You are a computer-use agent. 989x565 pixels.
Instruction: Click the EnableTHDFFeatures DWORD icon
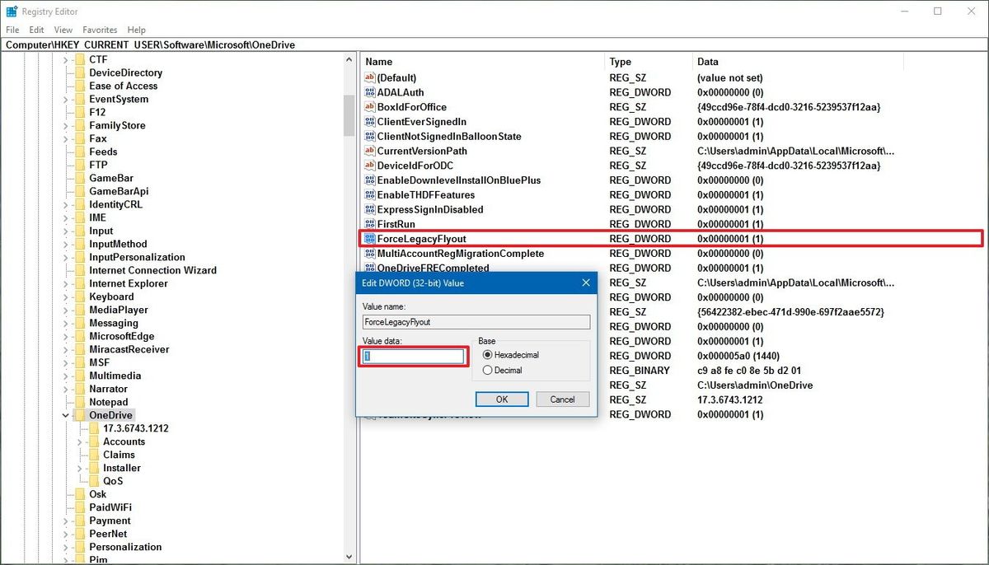pos(370,194)
